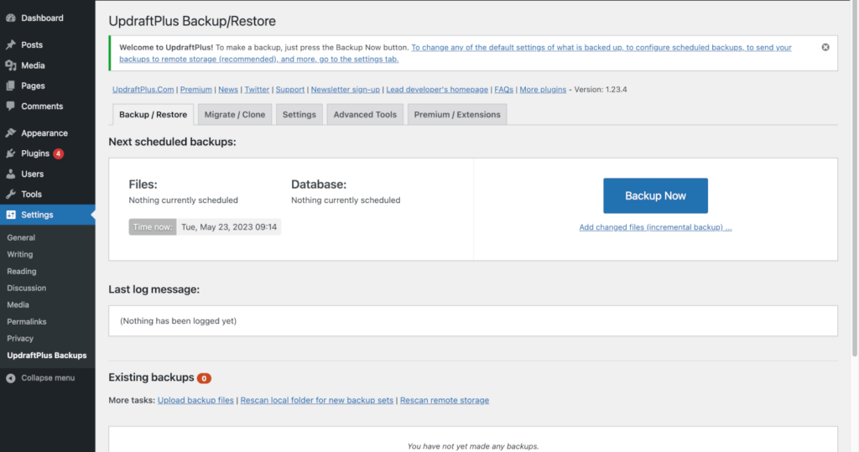Image resolution: width=859 pixels, height=452 pixels.
Task: Select UpdraftPlus Backups submenu item
Action: pyautogui.click(x=47, y=356)
